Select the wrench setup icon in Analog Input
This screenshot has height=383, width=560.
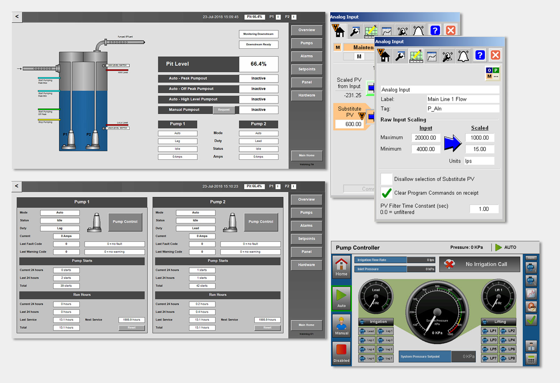coord(400,56)
